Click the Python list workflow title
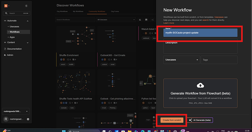This screenshot has width=252, height=132. (149, 99)
